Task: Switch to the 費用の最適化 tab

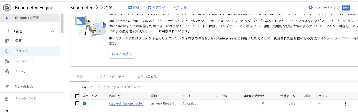Action: (x=147, y=77)
